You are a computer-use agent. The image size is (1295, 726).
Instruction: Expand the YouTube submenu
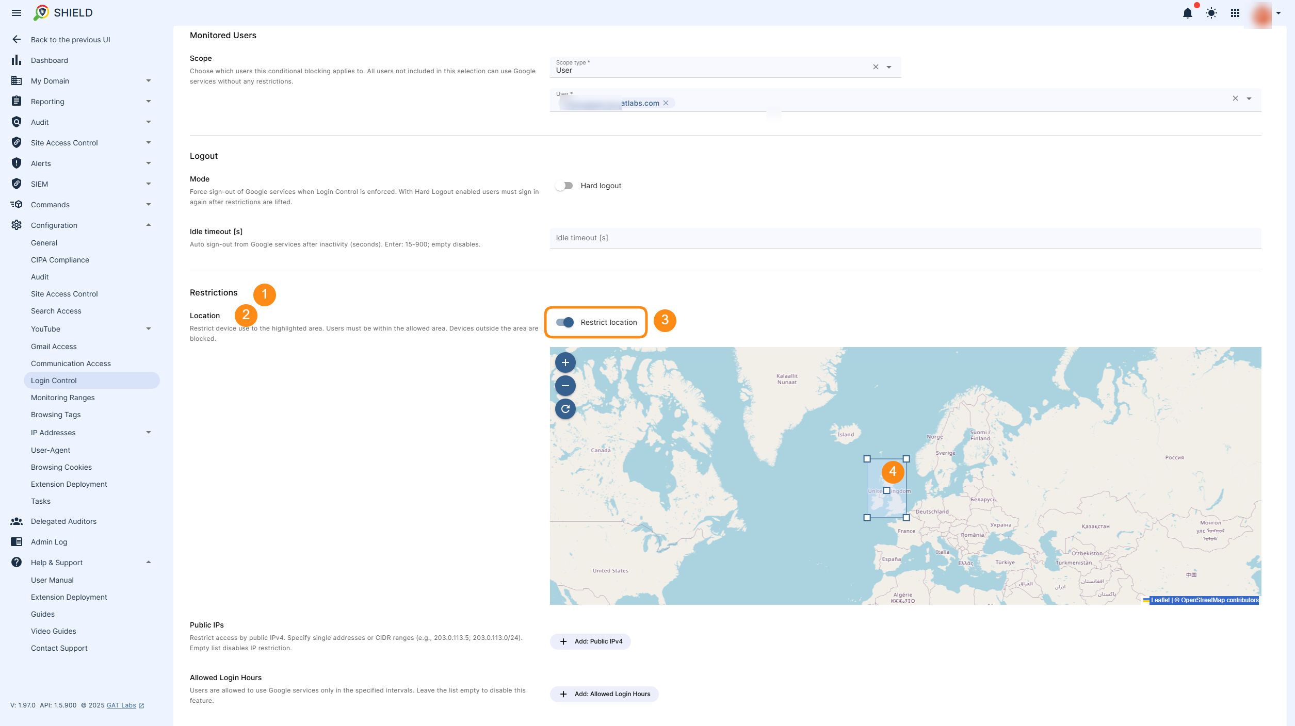tap(149, 329)
